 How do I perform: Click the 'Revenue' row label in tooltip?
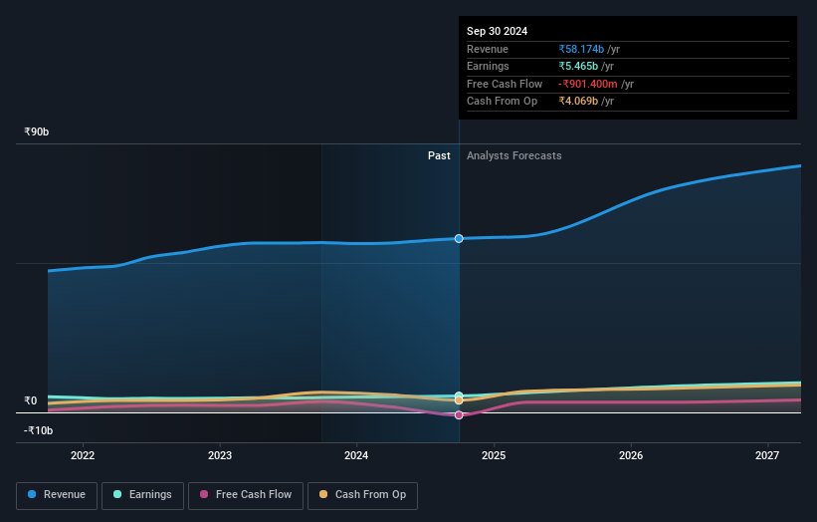click(488, 49)
